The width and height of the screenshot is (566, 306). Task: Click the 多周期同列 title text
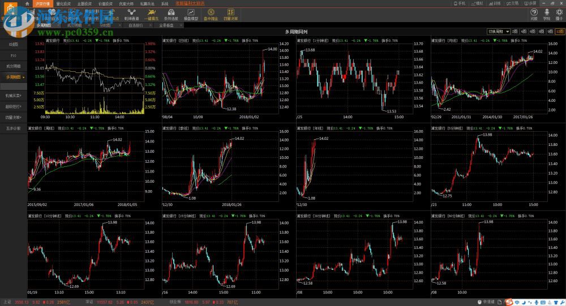295,32
